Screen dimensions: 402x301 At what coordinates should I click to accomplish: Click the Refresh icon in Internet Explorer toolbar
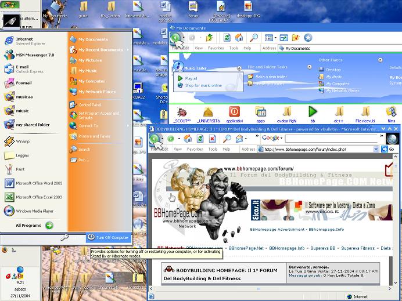200,139
